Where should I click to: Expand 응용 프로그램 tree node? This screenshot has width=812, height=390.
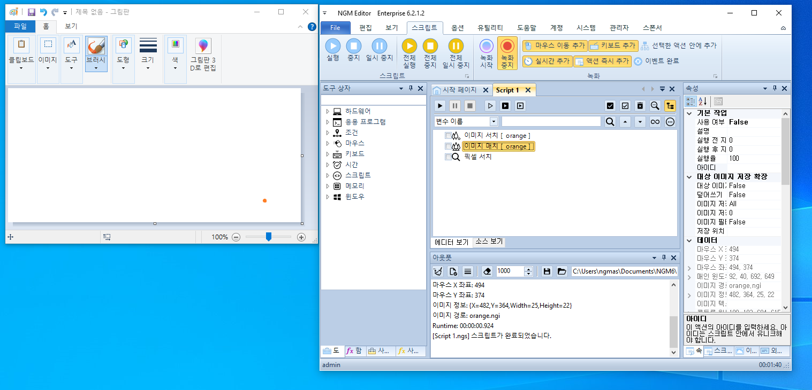click(x=328, y=122)
